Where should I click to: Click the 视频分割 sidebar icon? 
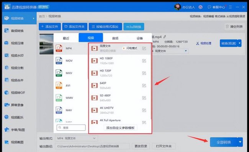pos(7,68)
